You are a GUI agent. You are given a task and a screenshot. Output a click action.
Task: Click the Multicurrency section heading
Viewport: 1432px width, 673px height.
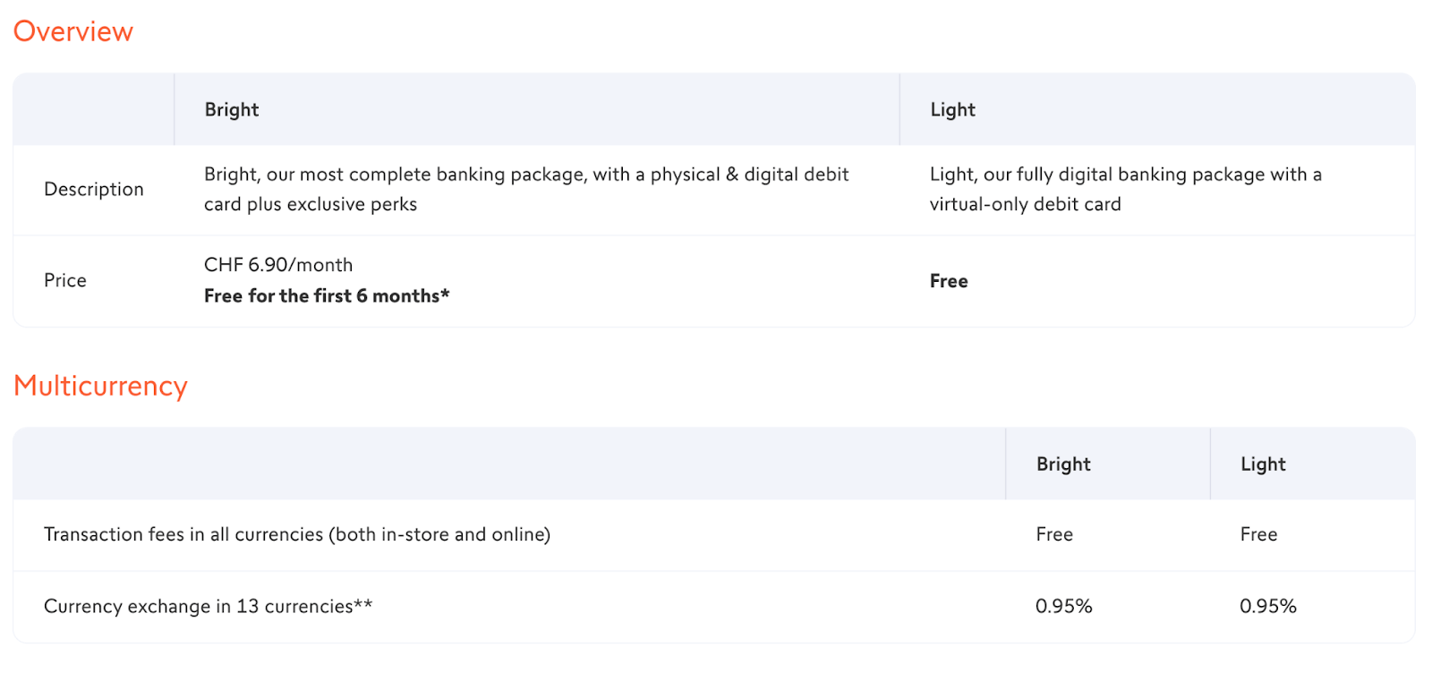coord(101,386)
